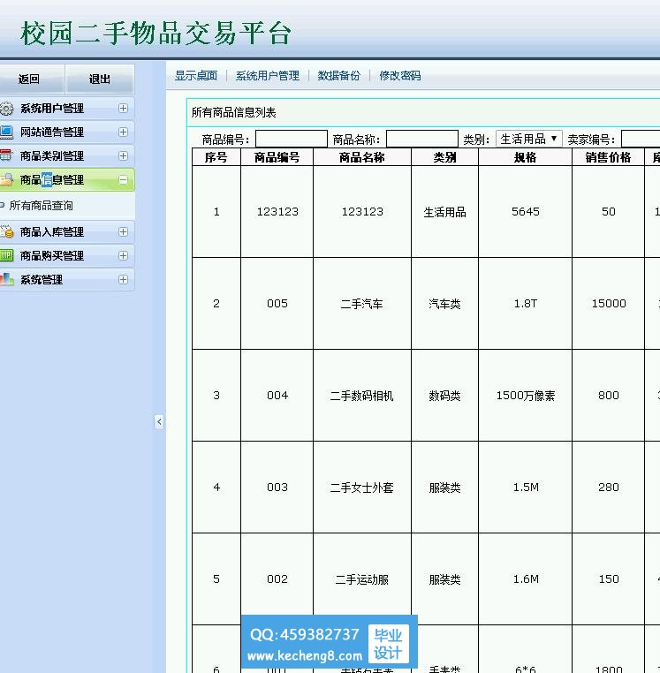This screenshot has width=660, height=673.
Task: Click the monitor icon beside 网站通告管理
Action: click(x=6, y=132)
